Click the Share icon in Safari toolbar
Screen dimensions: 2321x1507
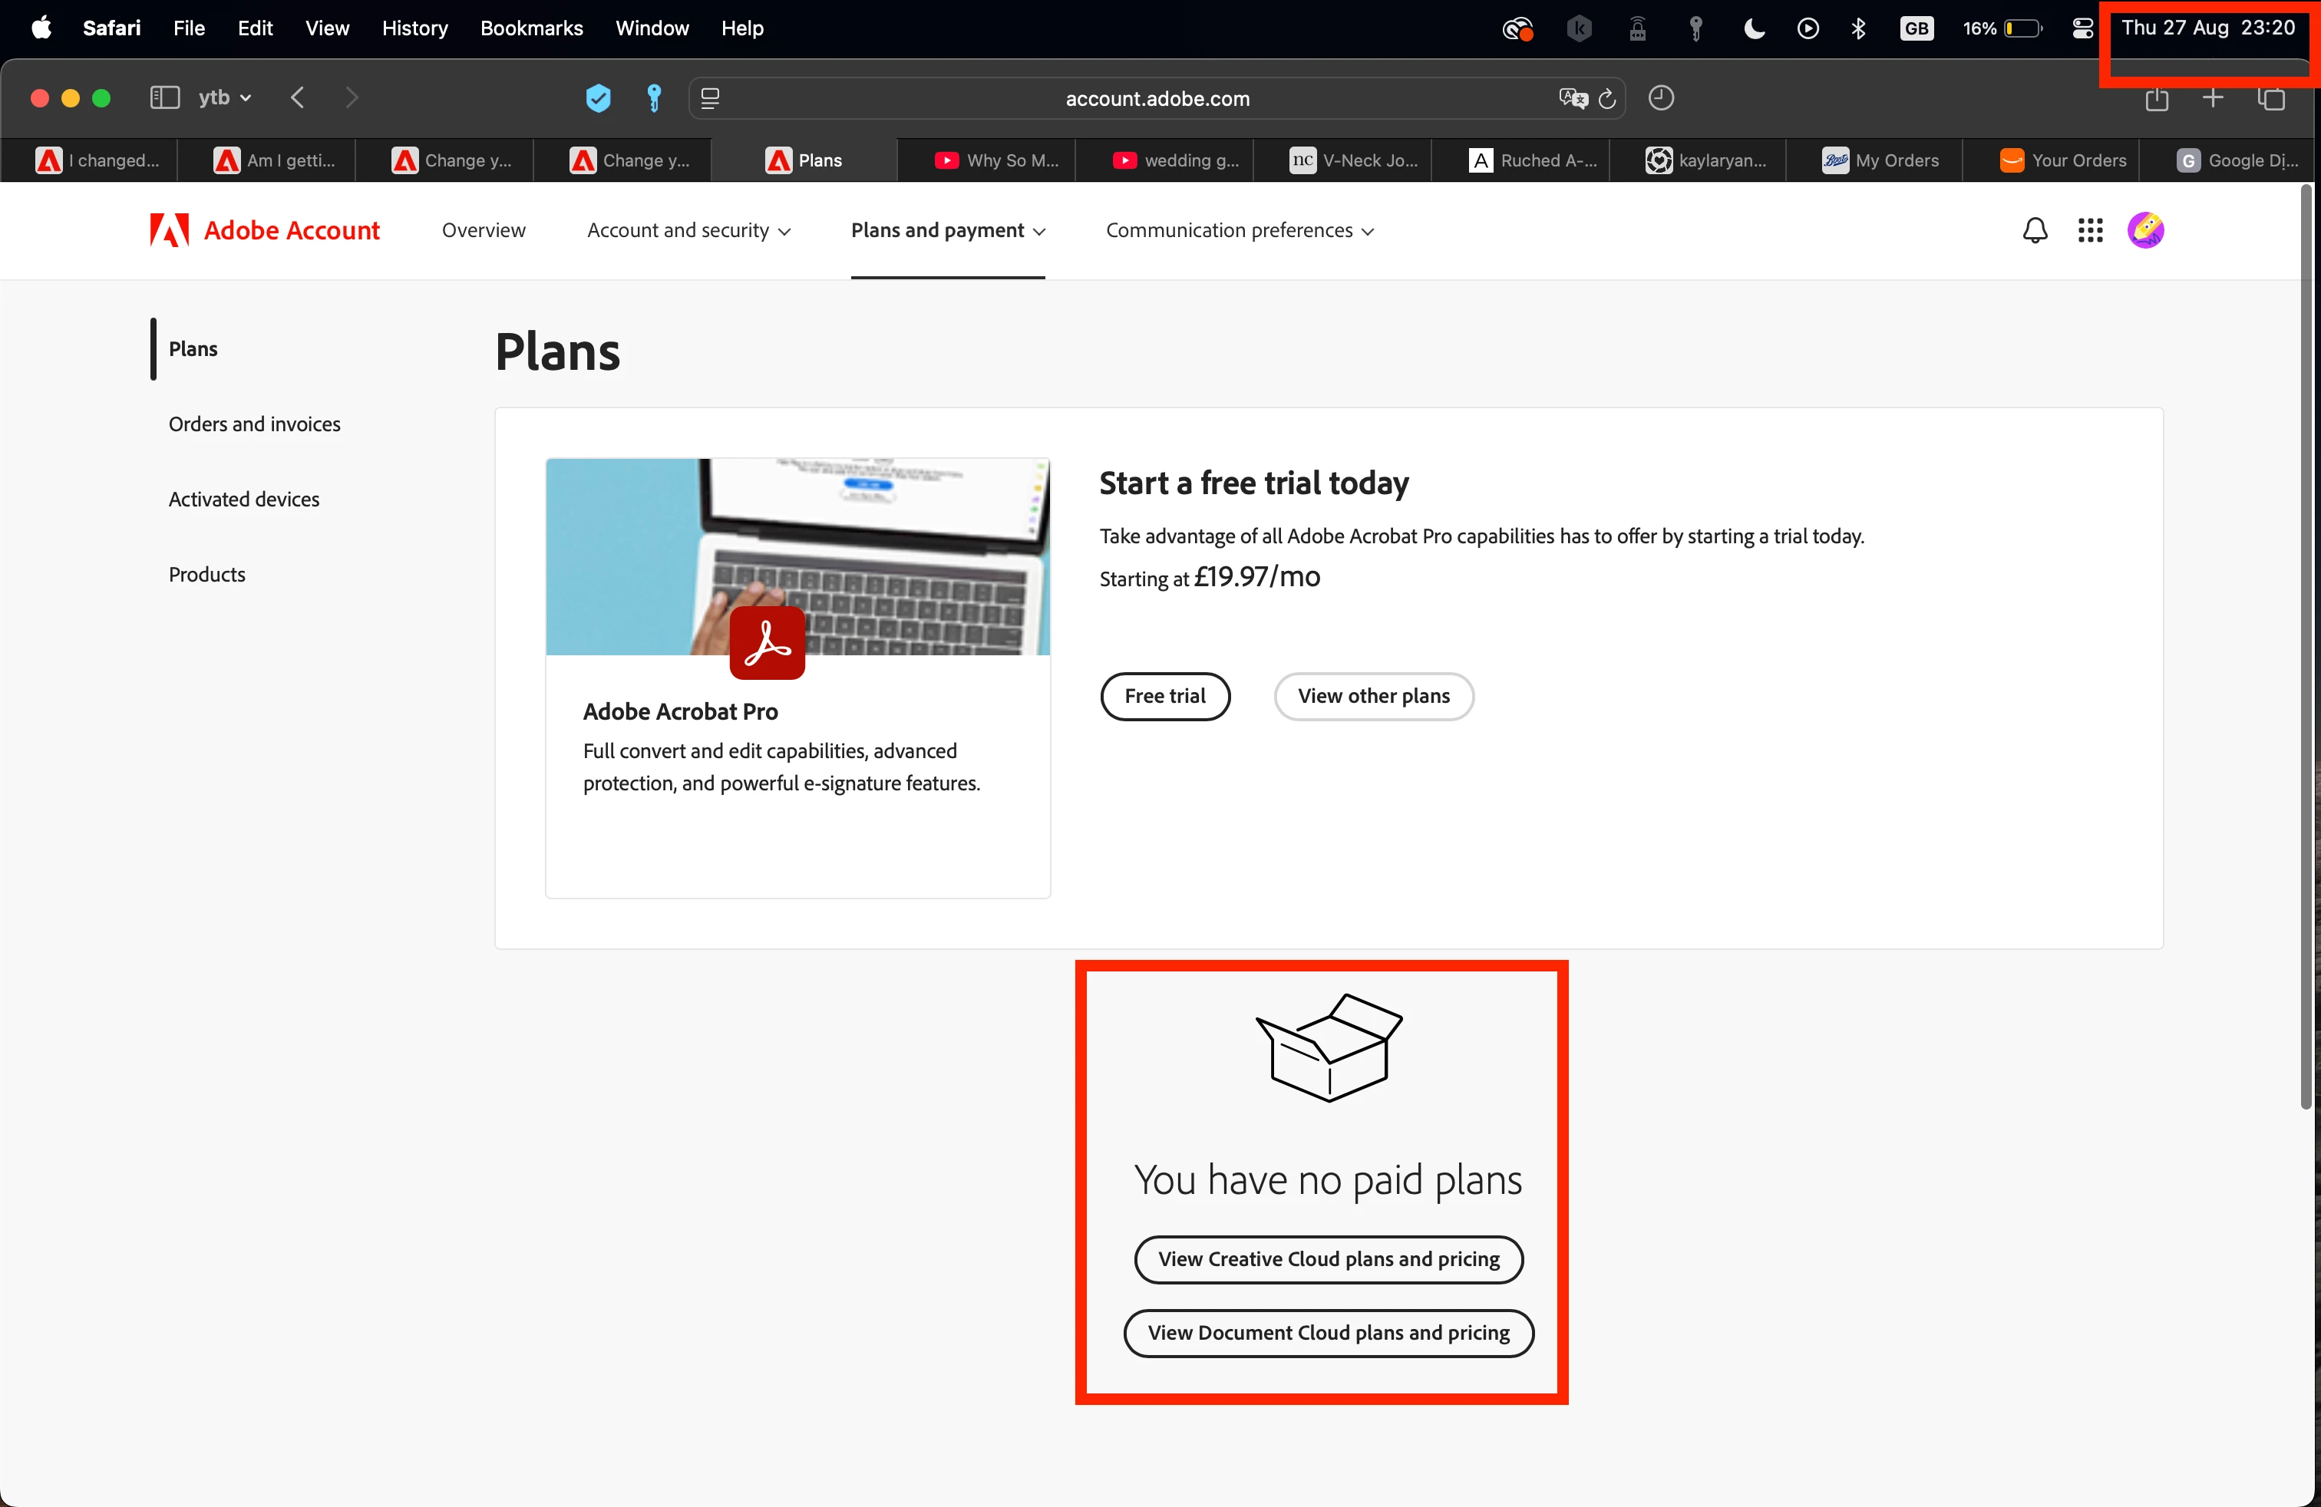pos(2156,97)
